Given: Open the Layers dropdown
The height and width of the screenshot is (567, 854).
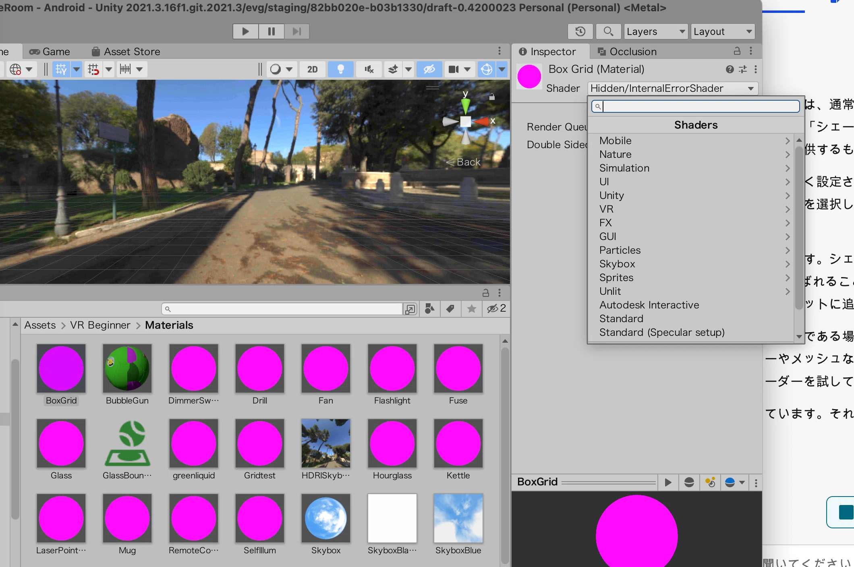Looking at the screenshot, I should click(x=655, y=31).
